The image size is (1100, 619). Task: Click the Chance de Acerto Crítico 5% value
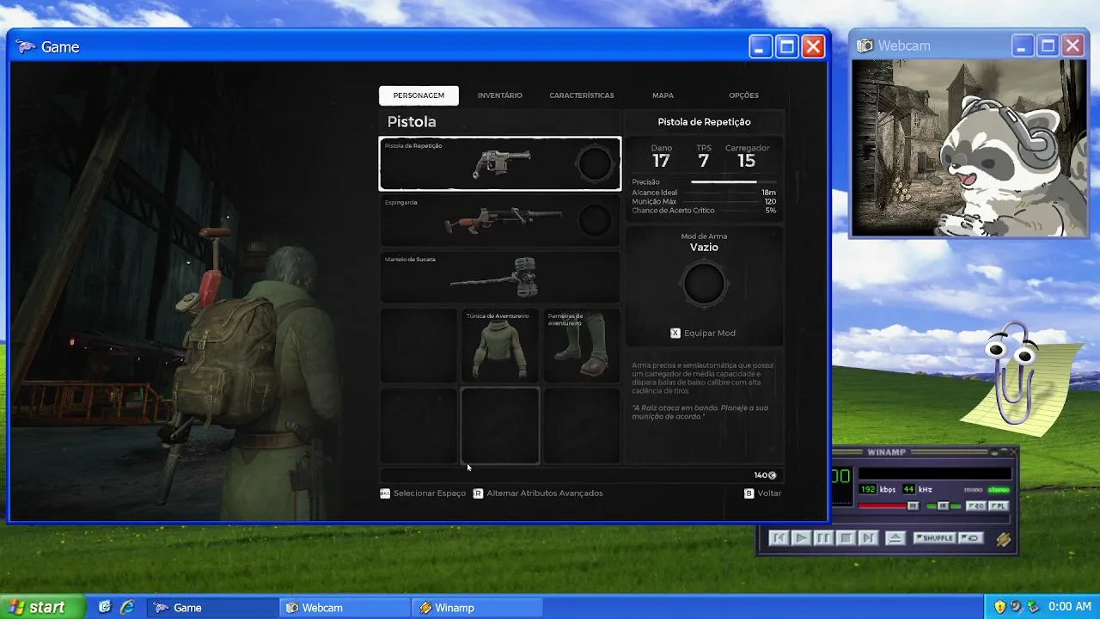[771, 211]
